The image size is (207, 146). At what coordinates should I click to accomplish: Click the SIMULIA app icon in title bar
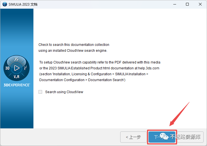[x=5, y=4]
